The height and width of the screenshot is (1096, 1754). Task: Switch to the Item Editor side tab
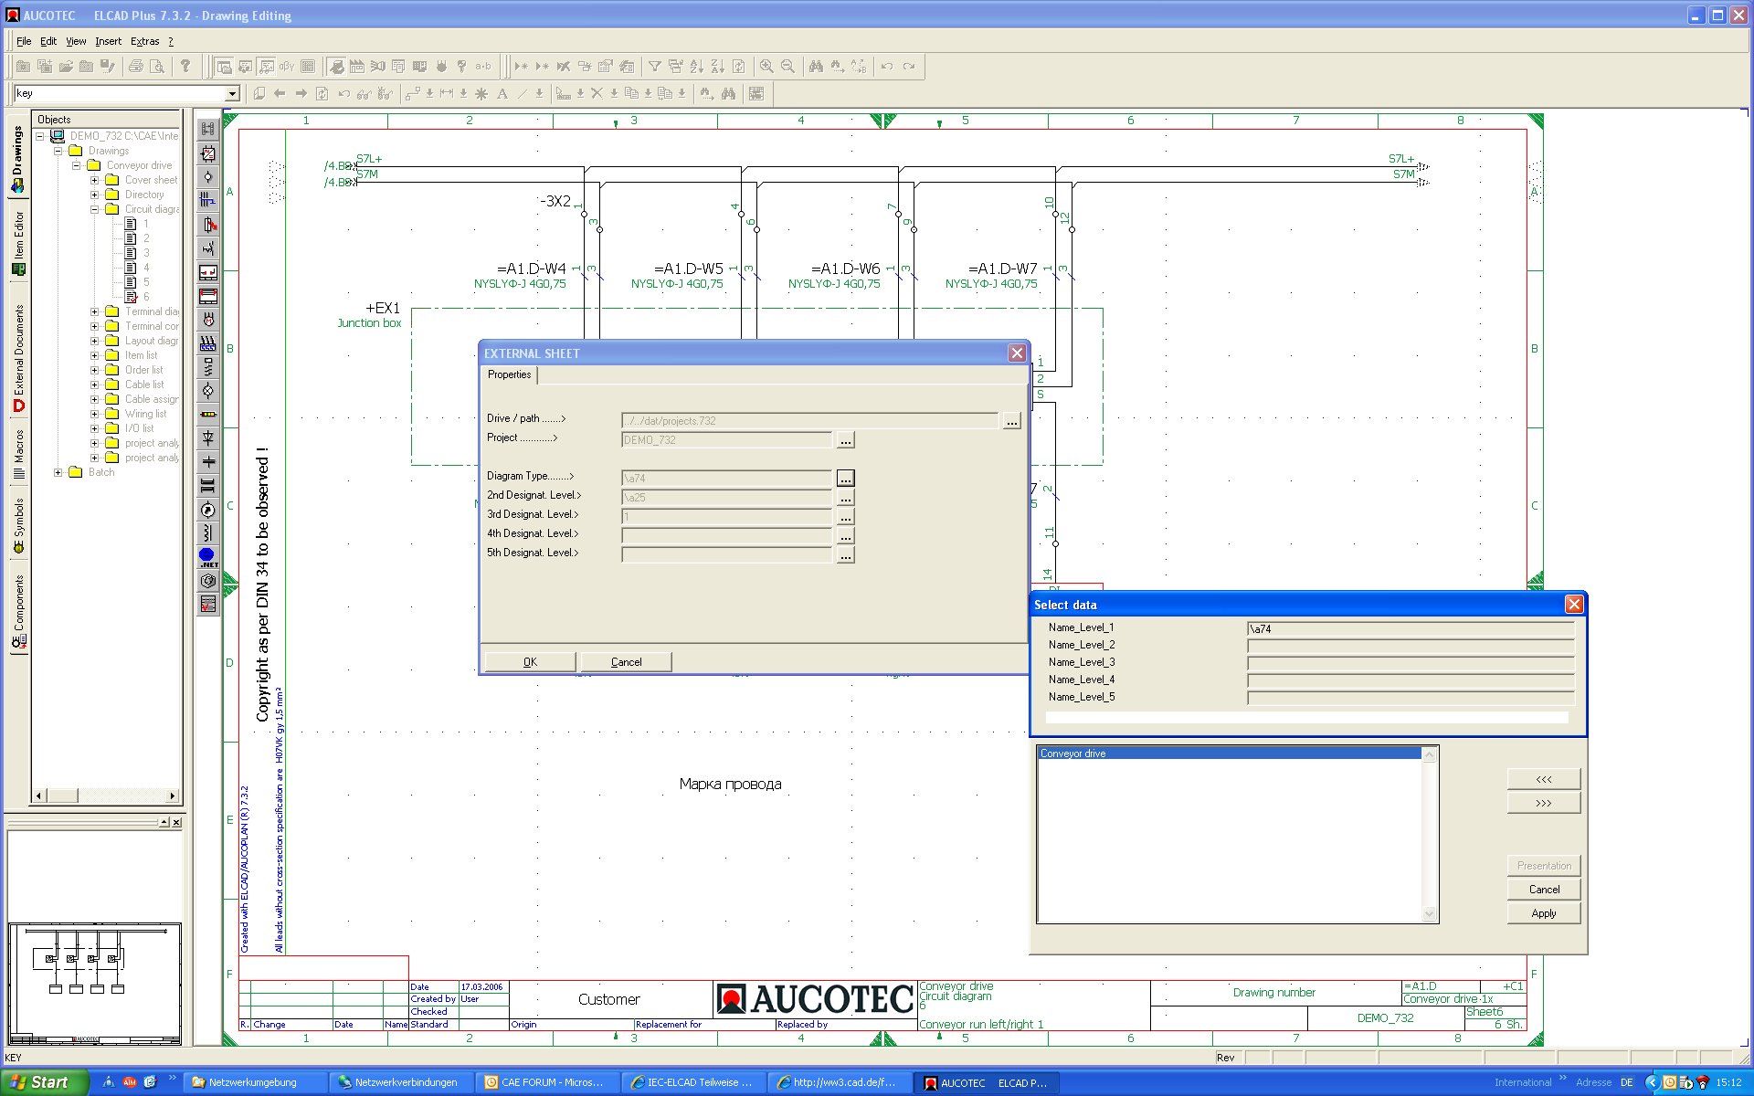click(18, 243)
